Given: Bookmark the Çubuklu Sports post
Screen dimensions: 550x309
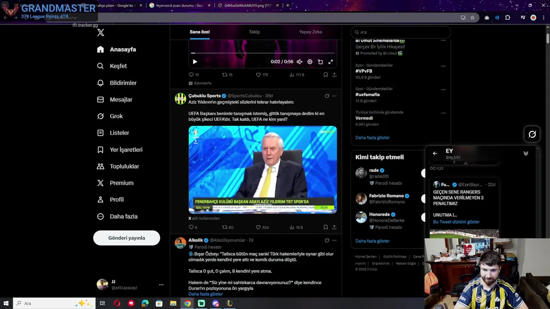Looking at the screenshot, I should click(x=326, y=227).
